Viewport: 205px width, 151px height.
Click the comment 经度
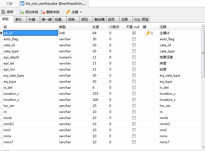click(x=163, y=69)
